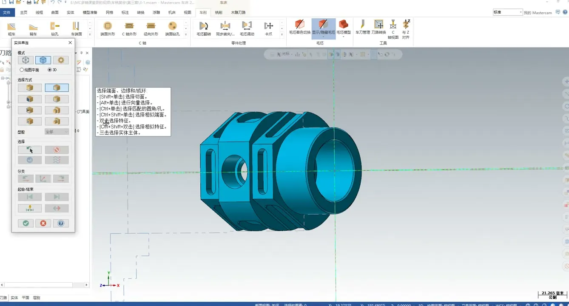Open the 标准 dropdown at top right
The height and width of the screenshot is (306, 569).
508,12
